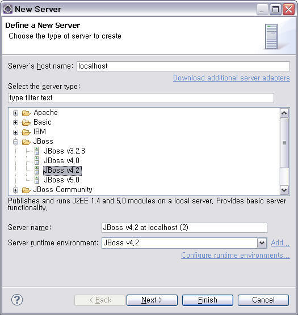Expand the IBM tree node

pos(15,132)
